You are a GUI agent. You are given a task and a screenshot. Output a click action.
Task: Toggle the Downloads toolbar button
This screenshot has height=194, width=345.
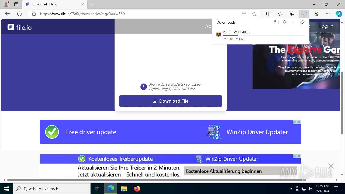(304, 14)
